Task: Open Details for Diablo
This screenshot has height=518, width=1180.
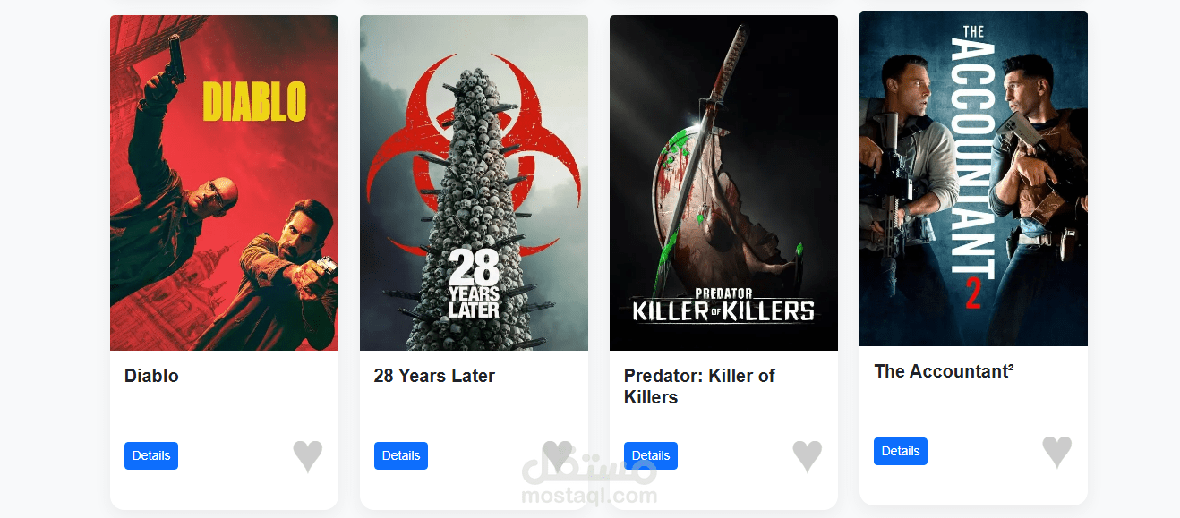Action: 151,455
